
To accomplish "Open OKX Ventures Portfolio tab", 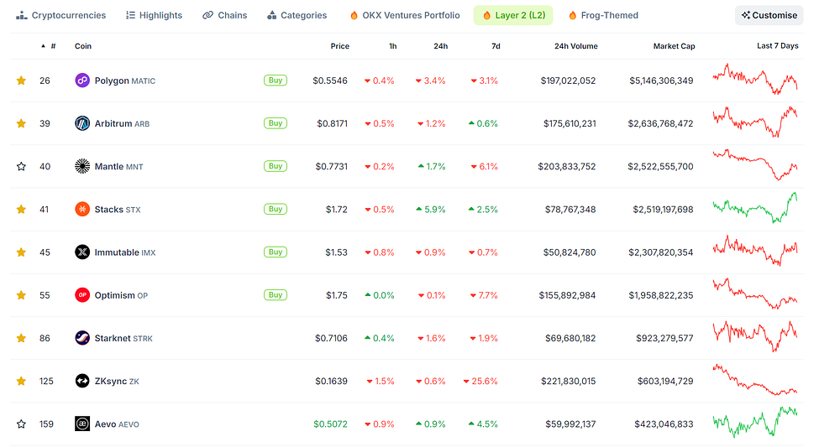I will click(x=405, y=15).
